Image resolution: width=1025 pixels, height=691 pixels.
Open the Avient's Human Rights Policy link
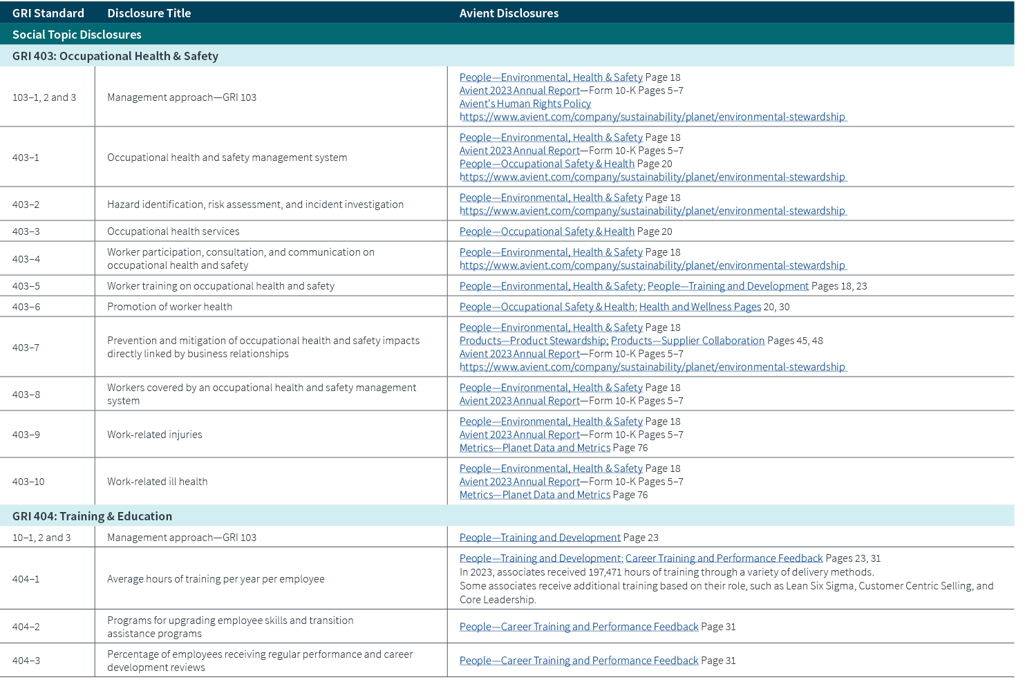point(525,103)
